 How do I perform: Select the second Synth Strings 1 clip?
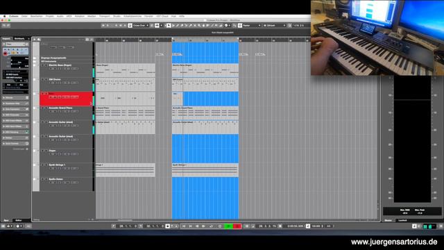[205, 170]
